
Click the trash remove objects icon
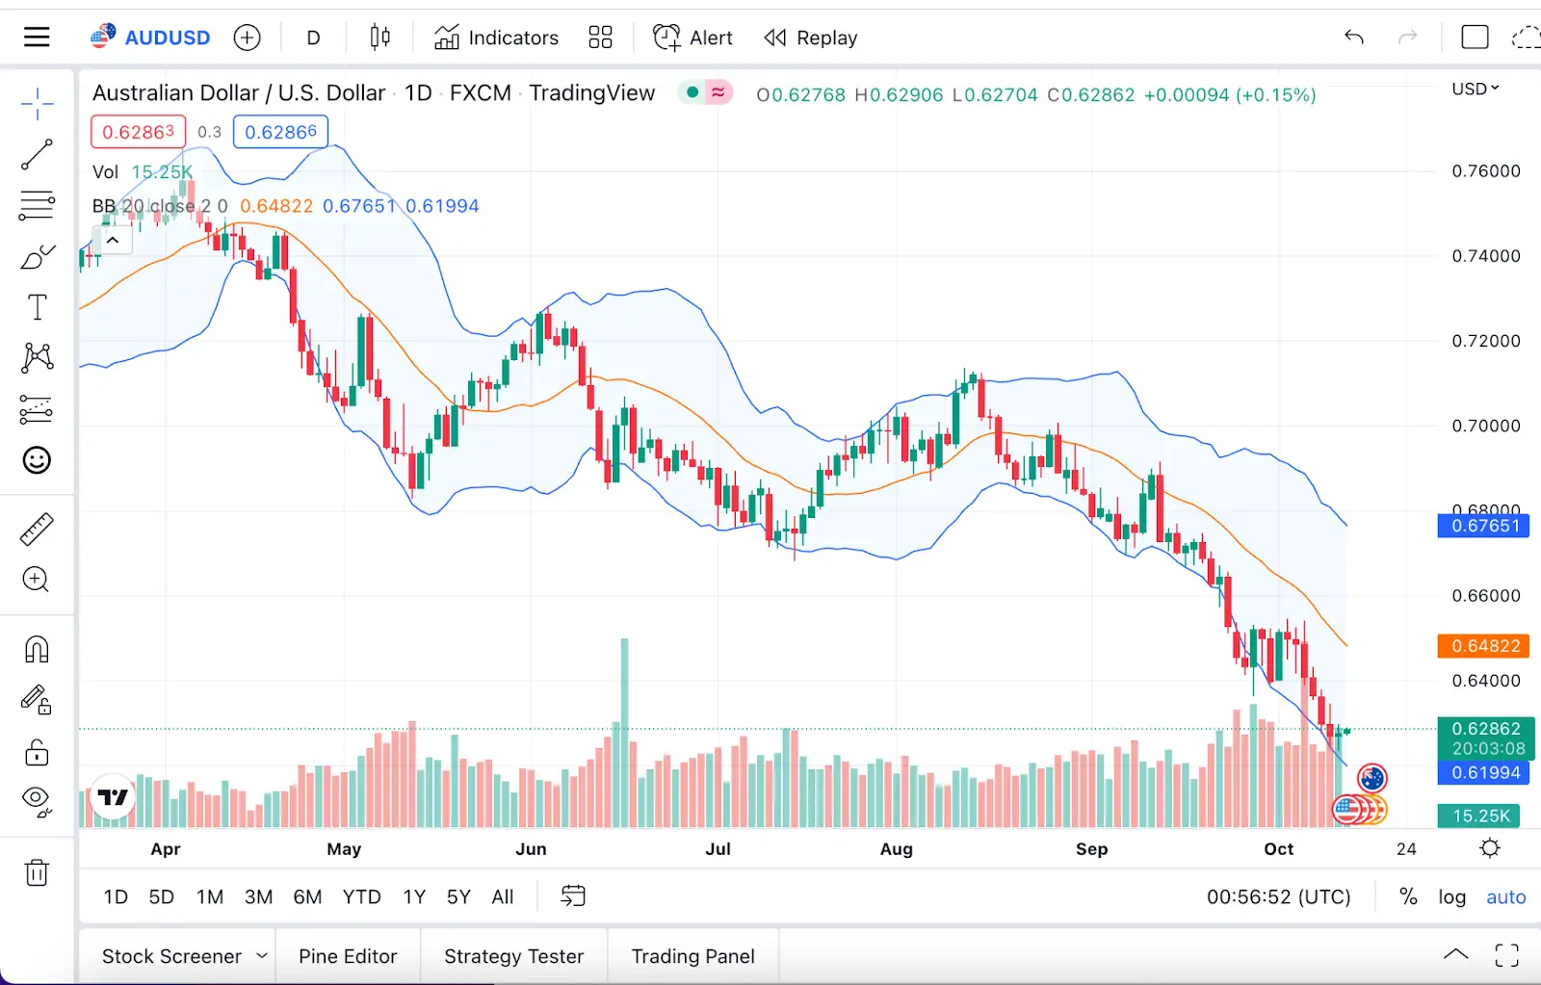[x=37, y=872]
